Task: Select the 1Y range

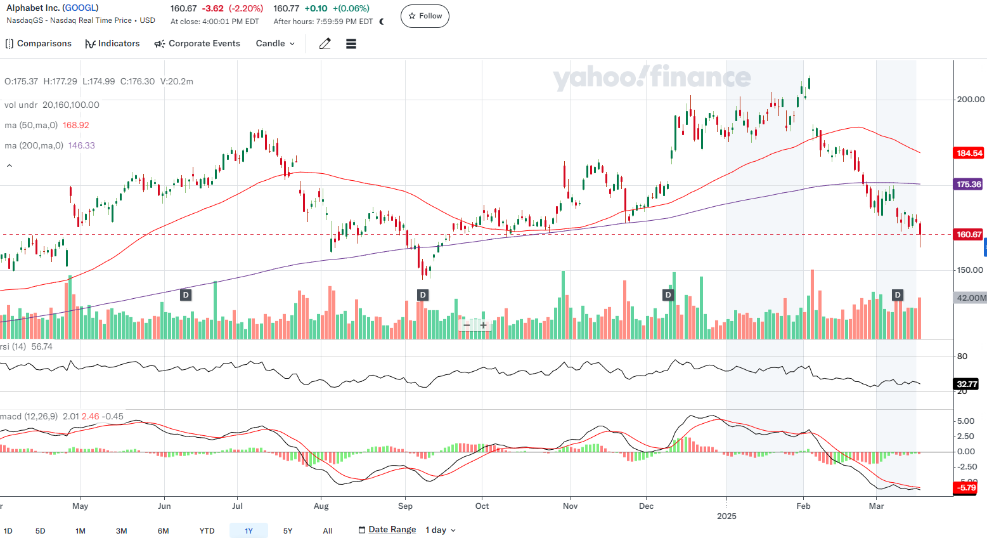Action: point(248,531)
